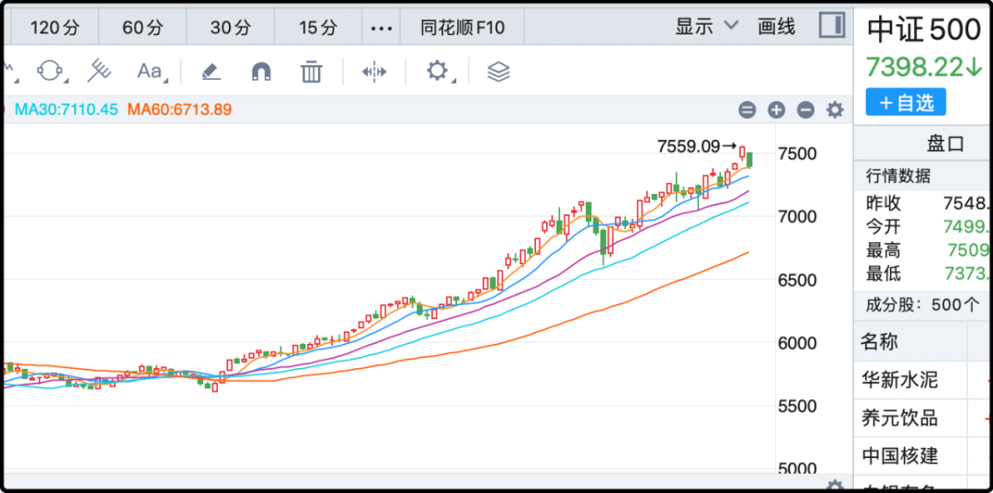This screenshot has height=493, width=993.
Task: Switch to 30分 timeframe tab
Action: [x=231, y=28]
